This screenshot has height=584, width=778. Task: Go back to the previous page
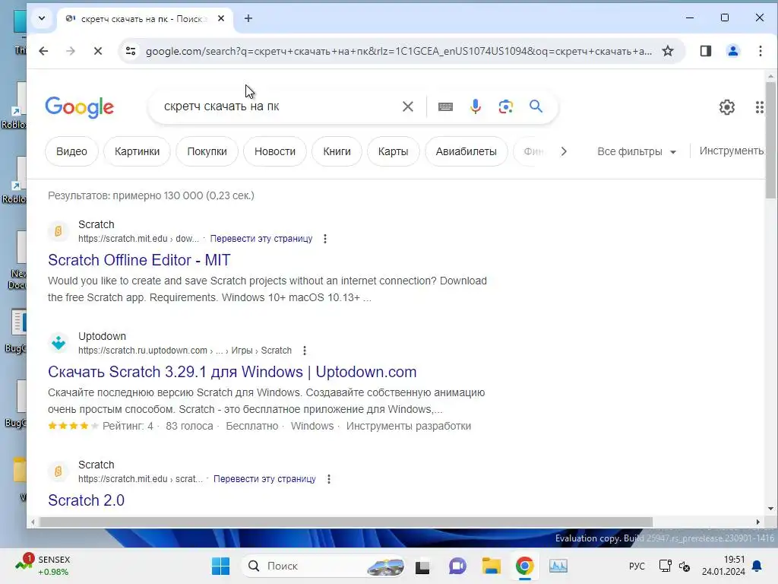pyautogui.click(x=43, y=51)
